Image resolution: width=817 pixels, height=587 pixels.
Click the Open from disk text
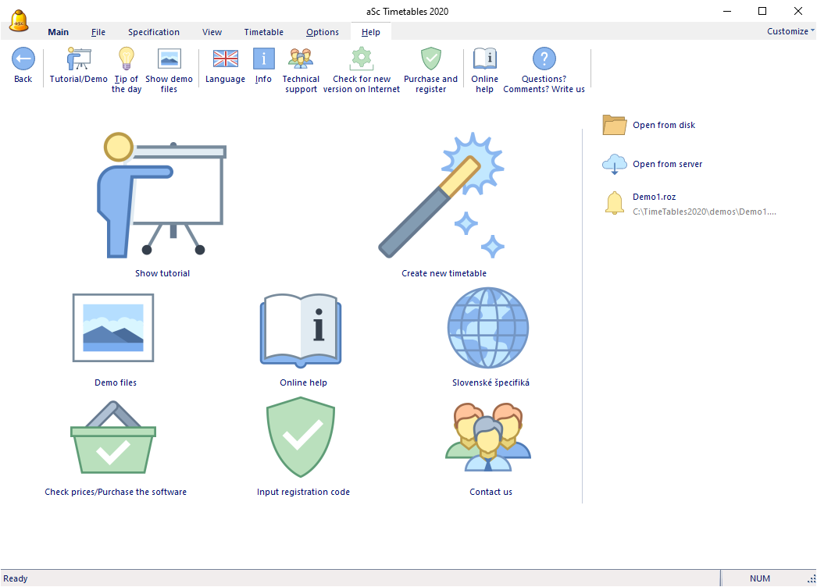pyautogui.click(x=664, y=125)
